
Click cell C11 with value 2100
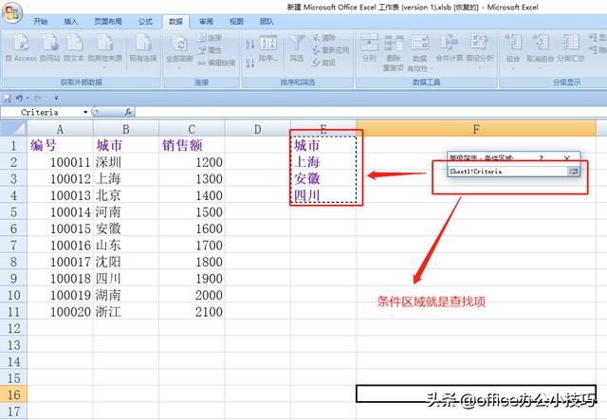[192, 312]
